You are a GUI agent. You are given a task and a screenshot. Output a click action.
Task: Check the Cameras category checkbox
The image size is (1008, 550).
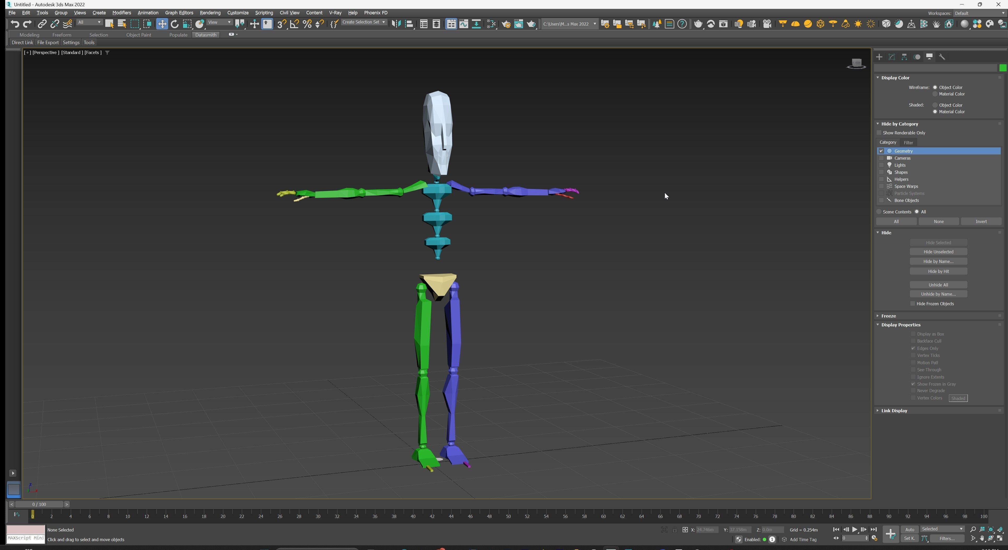(881, 158)
